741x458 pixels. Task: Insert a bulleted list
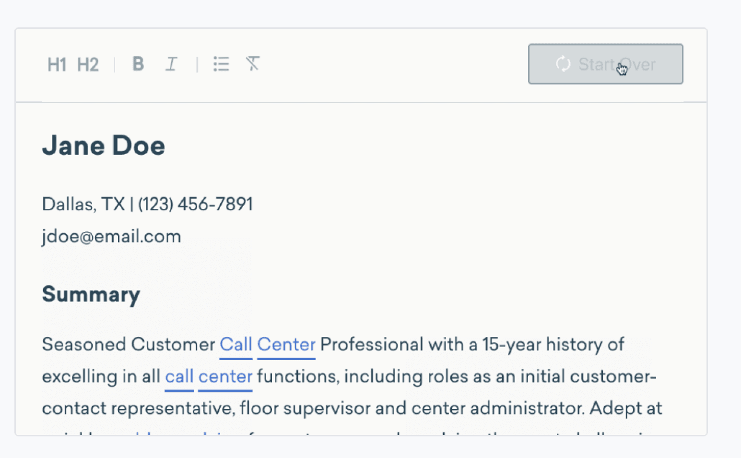pyautogui.click(x=221, y=64)
